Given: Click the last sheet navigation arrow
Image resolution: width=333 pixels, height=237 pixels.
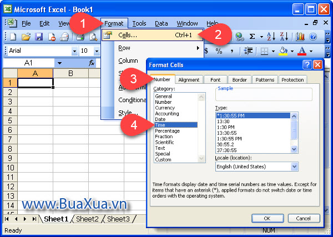Looking at the screenshot, I should tap(34, 219).
